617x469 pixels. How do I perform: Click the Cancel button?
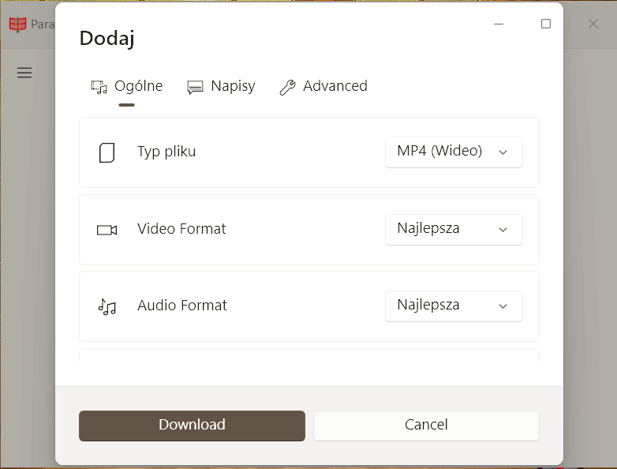[426, 426]
